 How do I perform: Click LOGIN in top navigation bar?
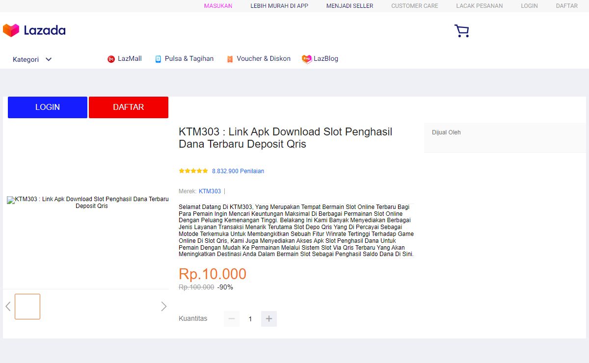pyautogui.click(x=530, y=6)
